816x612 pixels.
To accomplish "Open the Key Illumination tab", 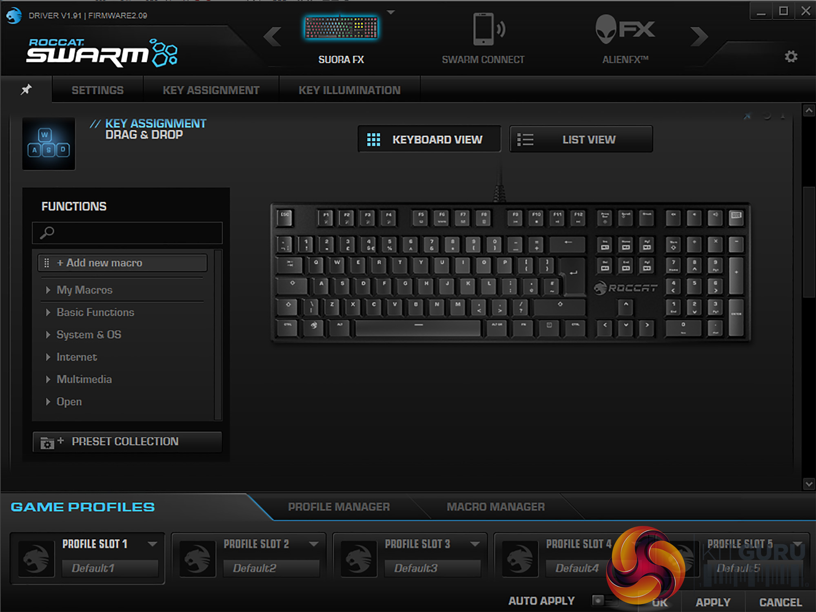I will 349,90.
